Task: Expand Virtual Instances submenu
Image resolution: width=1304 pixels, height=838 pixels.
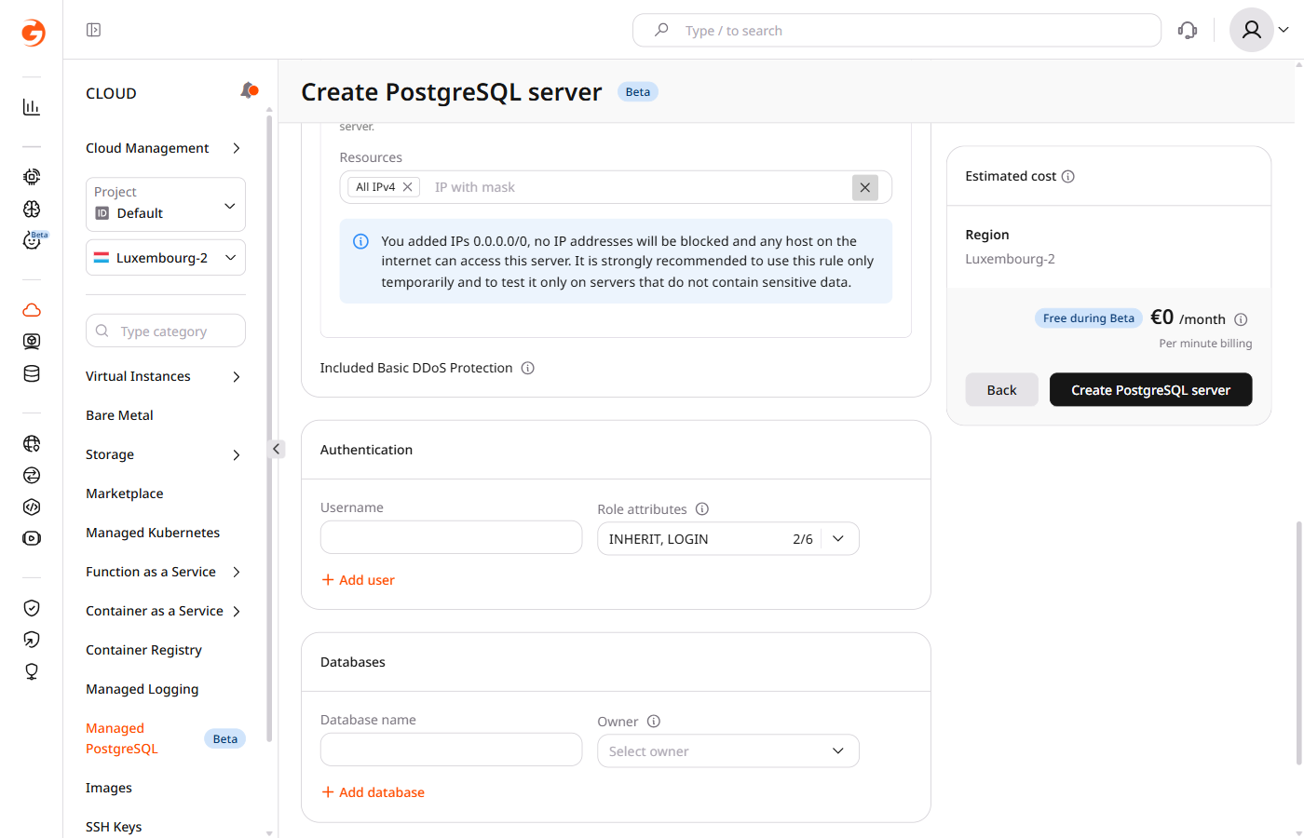Action: point(164,376)
